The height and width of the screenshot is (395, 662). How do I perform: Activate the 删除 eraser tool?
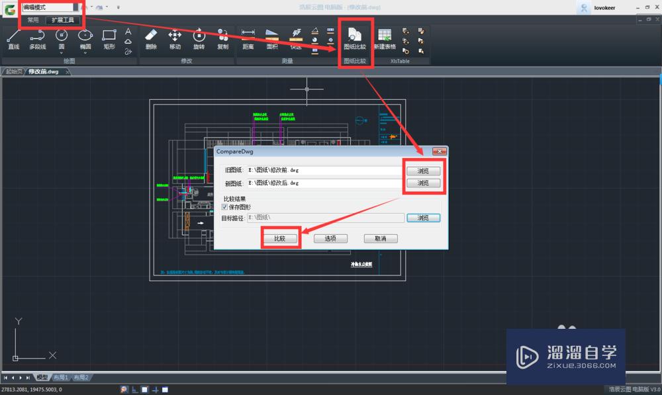coord(151,39)
